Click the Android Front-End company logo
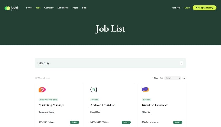 [94, 90]
